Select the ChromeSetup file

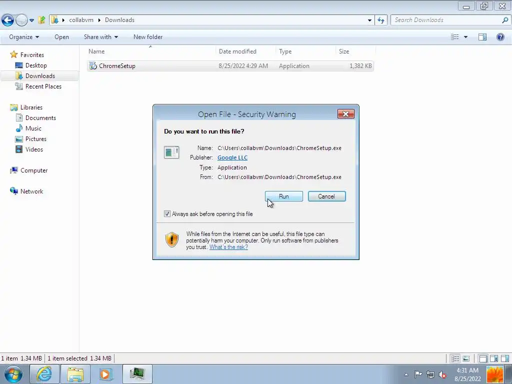point(230,66)
